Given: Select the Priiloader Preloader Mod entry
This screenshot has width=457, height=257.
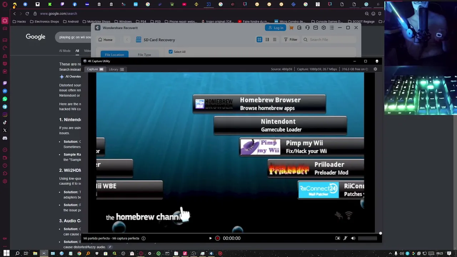Looking at the screenshot, I should pos(316,168).
